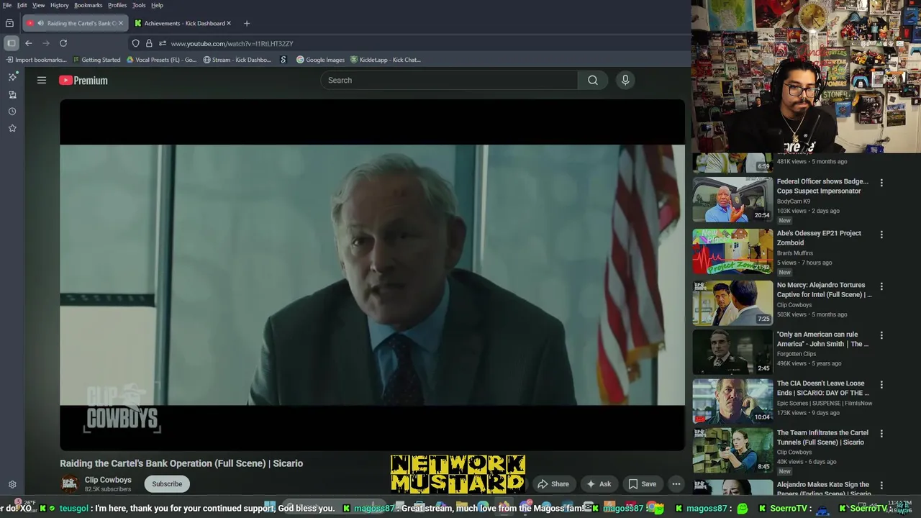921x518 pixels.
Task: Click the video player to pause
Action: [x=372, y=275]
